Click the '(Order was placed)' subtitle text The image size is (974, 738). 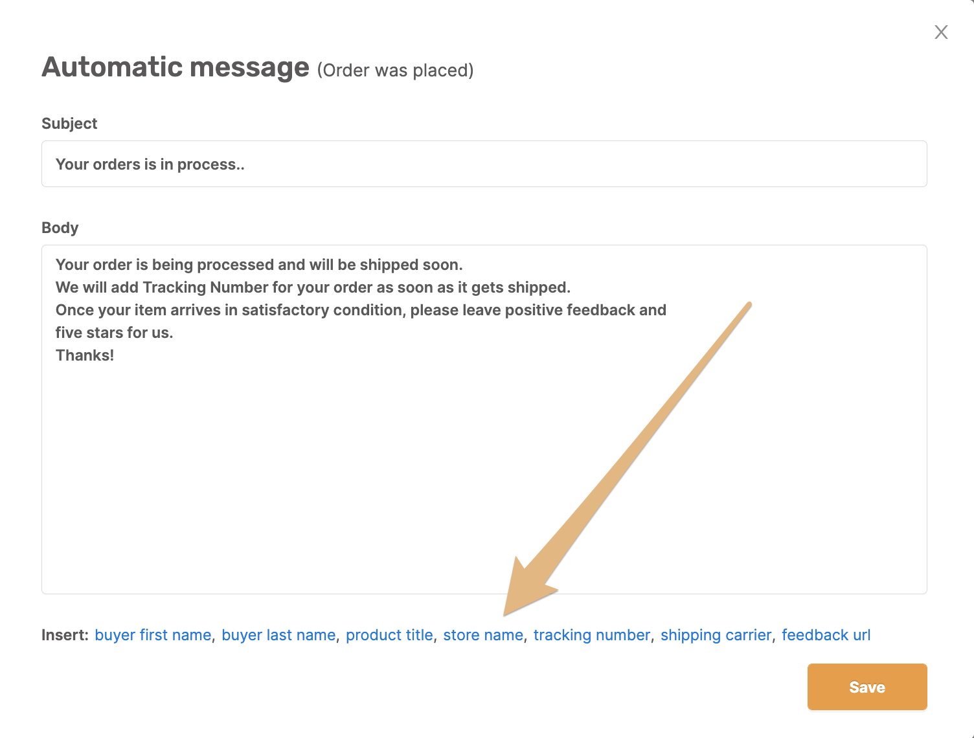tap(395, 70)
